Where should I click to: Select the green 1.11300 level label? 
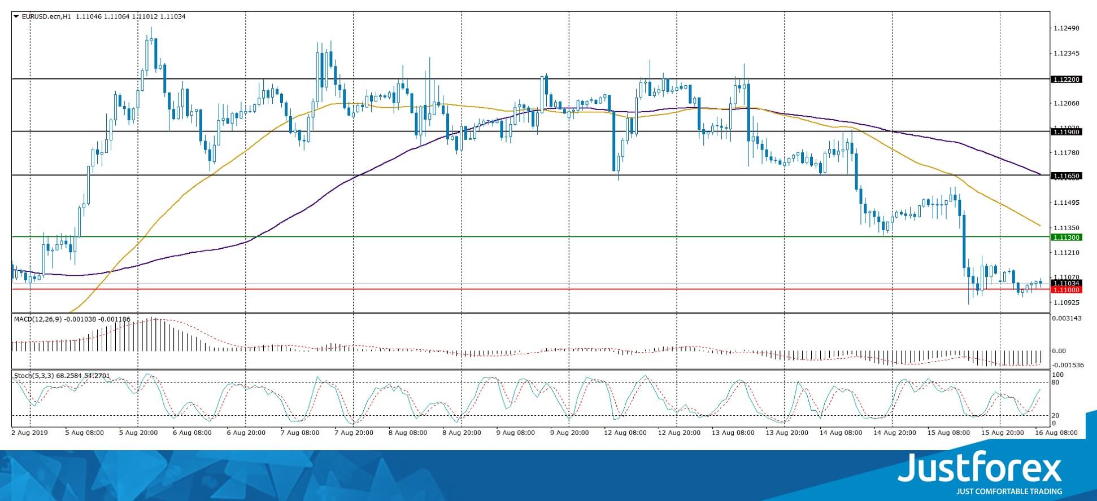(x=1066, y=238)
